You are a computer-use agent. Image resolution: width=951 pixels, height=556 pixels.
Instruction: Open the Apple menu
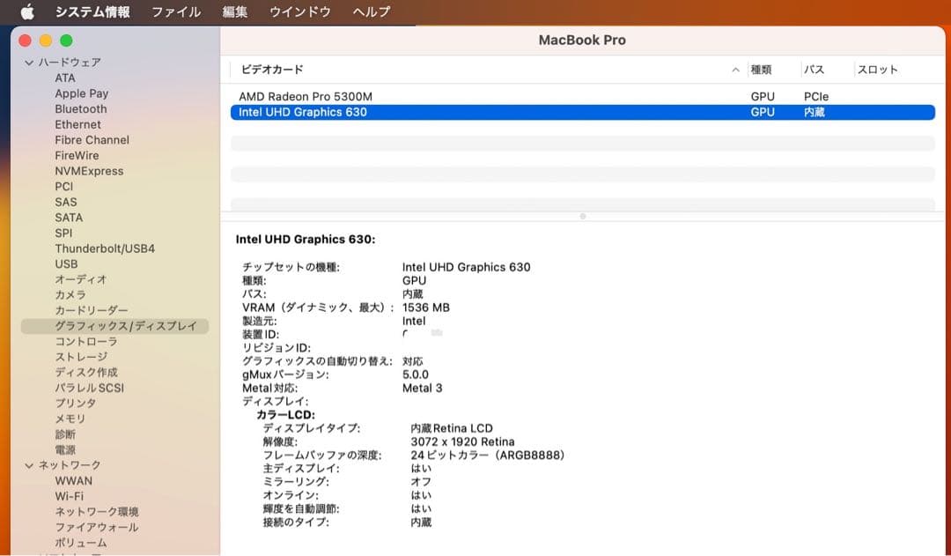(25, 12)
